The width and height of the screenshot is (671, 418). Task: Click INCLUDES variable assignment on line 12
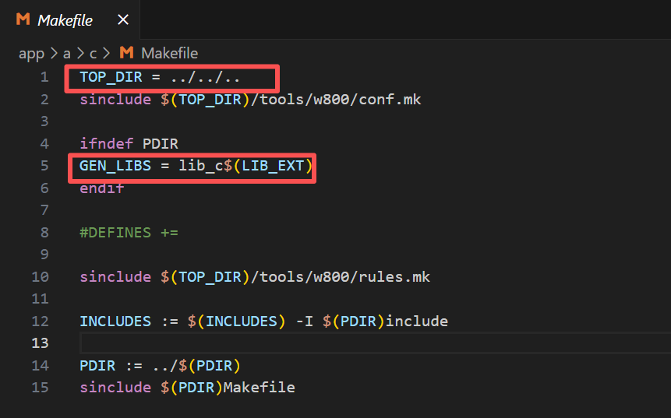pyautogui.click(x=112, y=321)
